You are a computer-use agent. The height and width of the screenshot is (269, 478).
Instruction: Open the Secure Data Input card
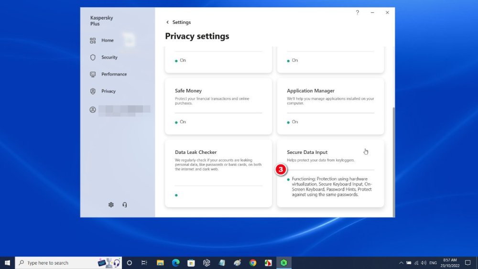click(x=330, y=173)
